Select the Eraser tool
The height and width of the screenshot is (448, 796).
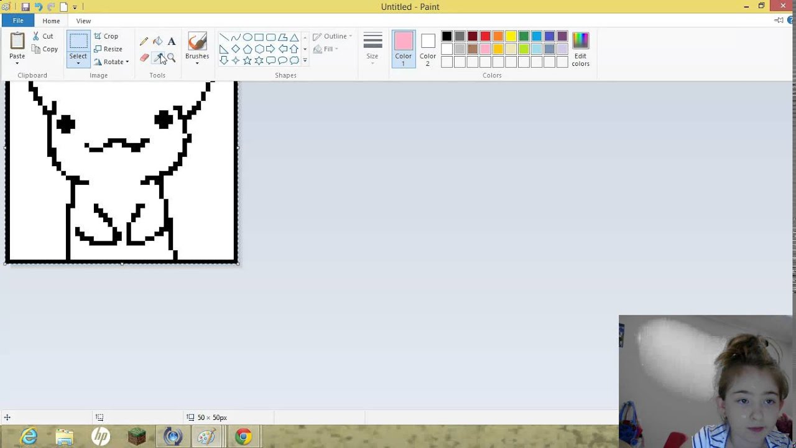click(144, 58)
